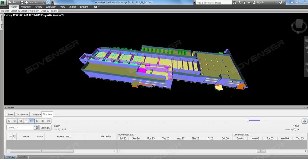This screenshot has height=159, width=308.
Task: Click the Print icon in quick access toolbar
Action: point(26,2)
